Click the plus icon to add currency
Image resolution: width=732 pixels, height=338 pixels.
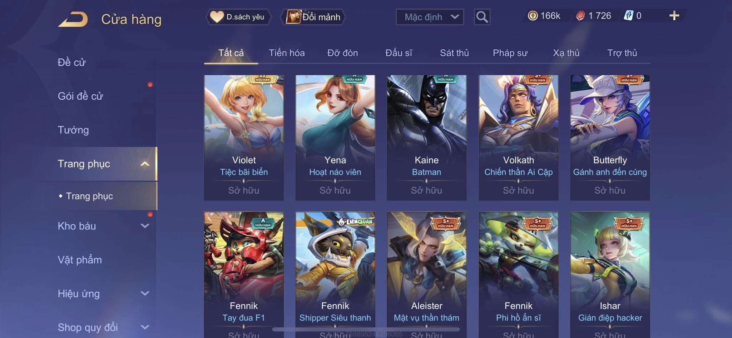pyautogui.click(x=674, y=16)
